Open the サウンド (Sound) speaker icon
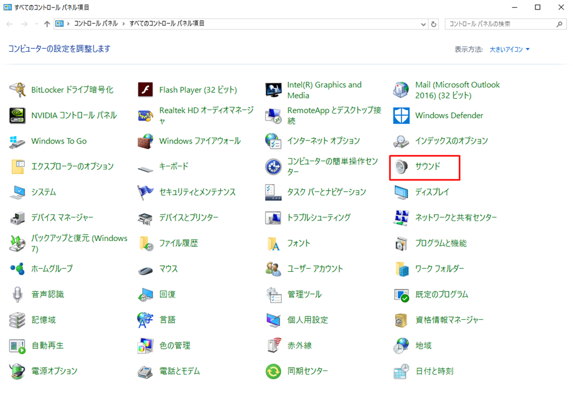 (x=401, y=167)
